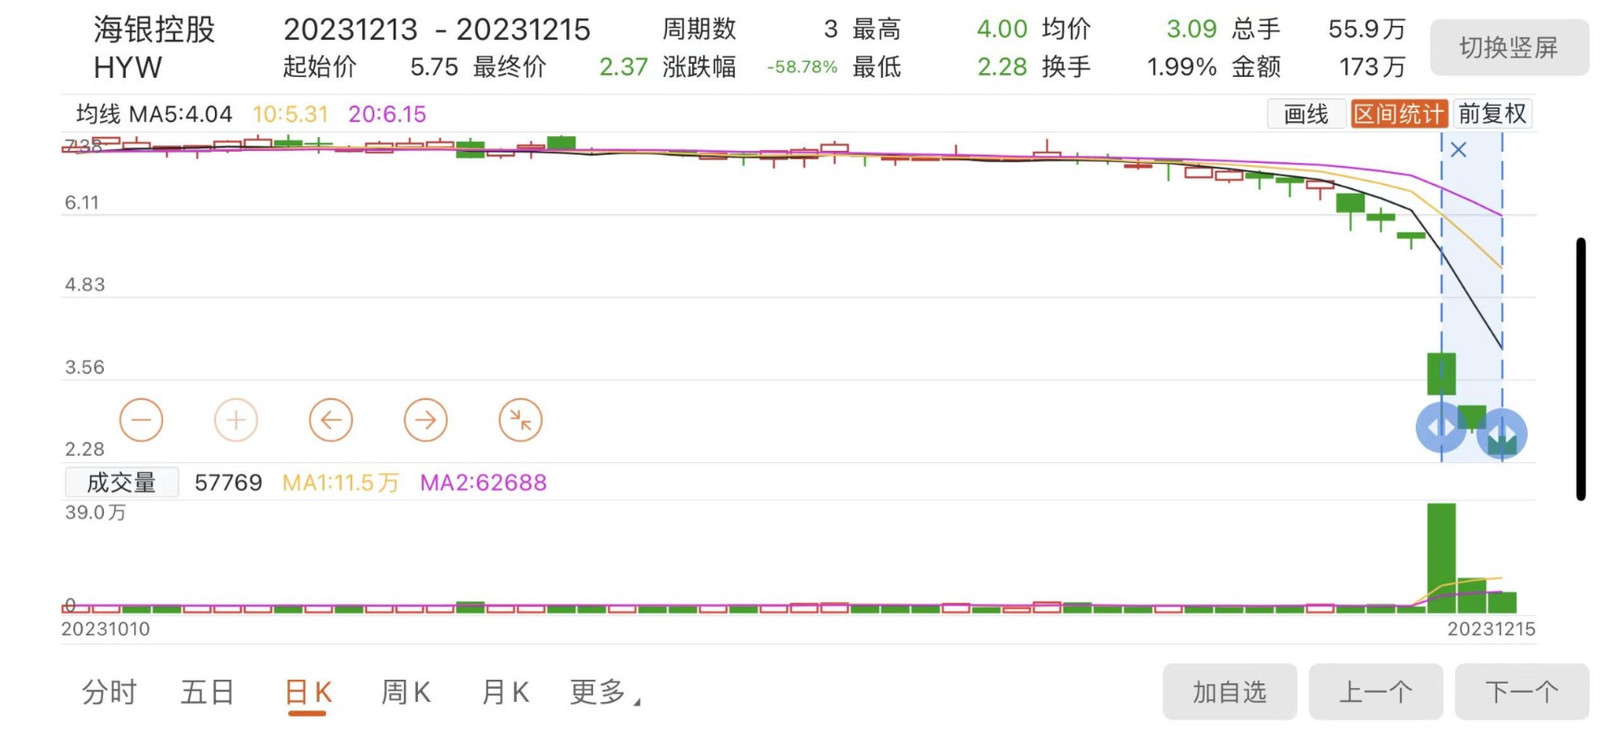
Task: Switch to the 分时 intraday tab
Action: point(109,692)
